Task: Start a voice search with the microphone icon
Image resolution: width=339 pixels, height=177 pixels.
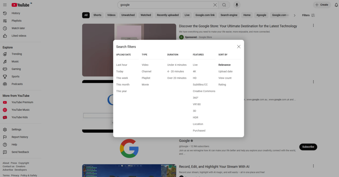Action: tap(237, 5)
